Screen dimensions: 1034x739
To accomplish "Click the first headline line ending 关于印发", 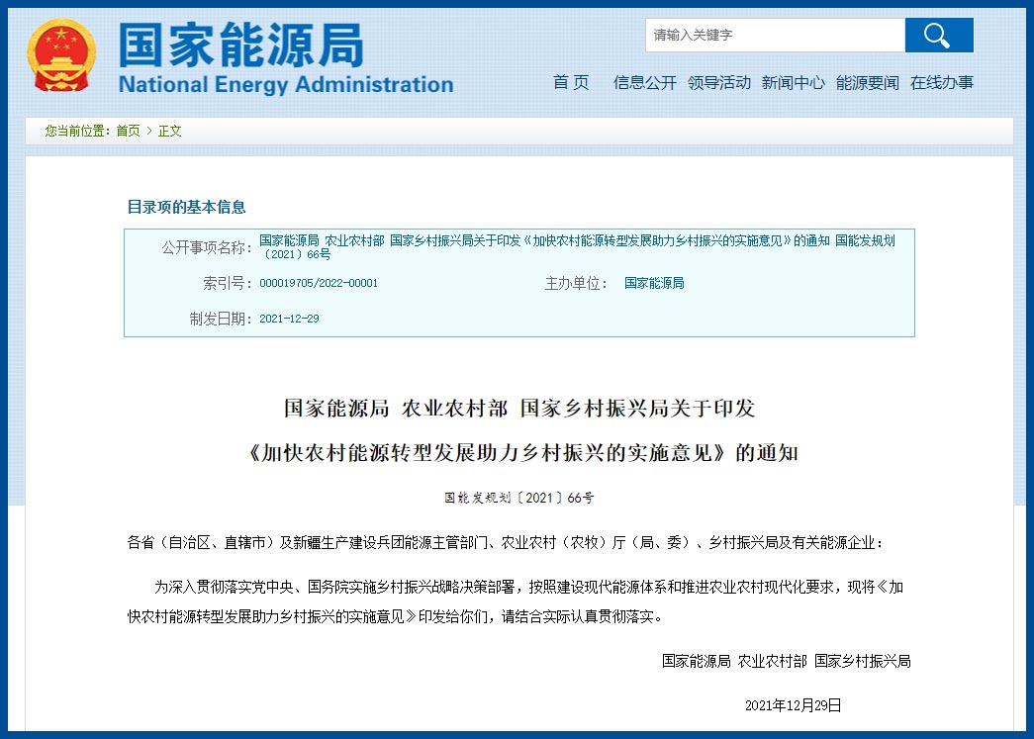I will point(519,408).
